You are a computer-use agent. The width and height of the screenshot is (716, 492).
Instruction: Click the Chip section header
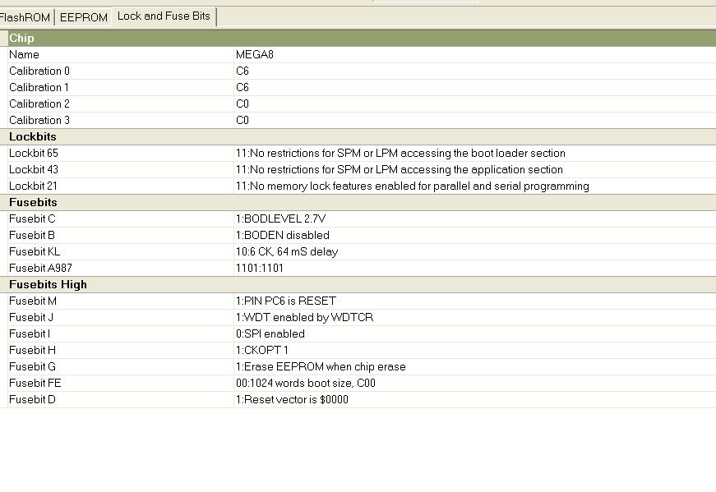21,38
